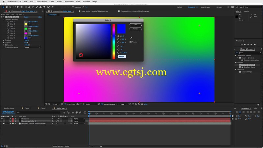The image size is (263, 148).
Task: Select the G green radio button
Action: (118, 50)
